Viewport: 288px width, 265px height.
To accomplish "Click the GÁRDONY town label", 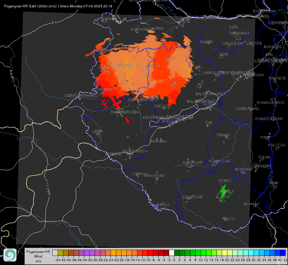I will tap(255, 75).
